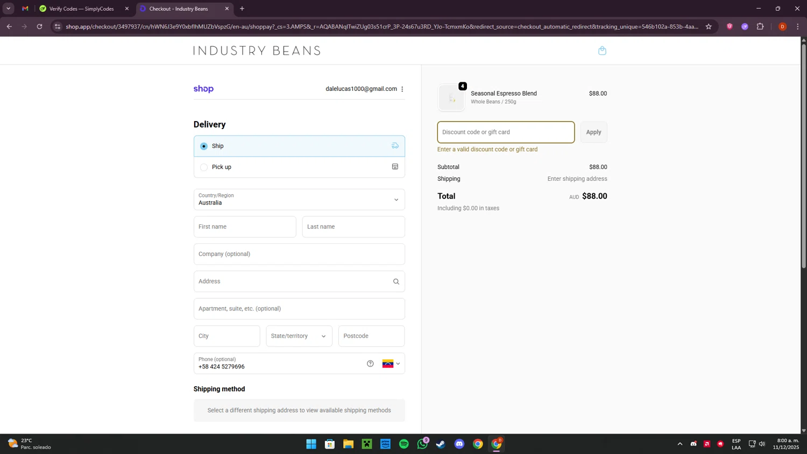807x454 pixels.
Task: Open the State/territory dropdown
Action: pos(299,336)
